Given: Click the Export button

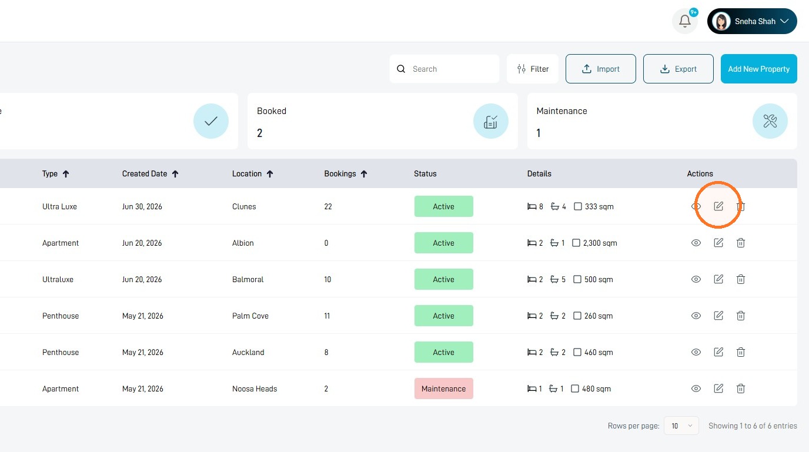Looking at the screenshot, I should 678,69.
